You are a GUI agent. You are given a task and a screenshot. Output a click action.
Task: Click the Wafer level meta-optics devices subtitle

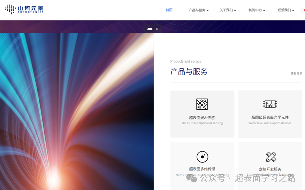[270, 123]
